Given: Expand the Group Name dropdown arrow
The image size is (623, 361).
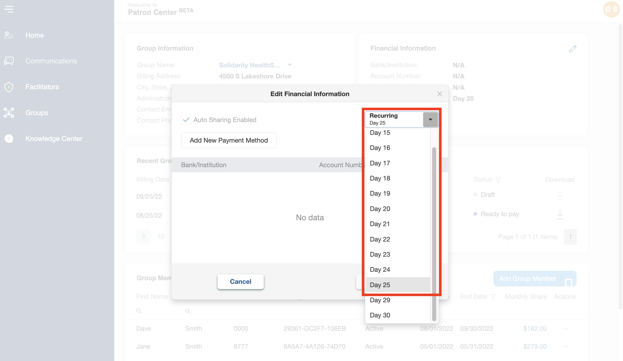Looking at the screenshot, I should coord(290,65).
